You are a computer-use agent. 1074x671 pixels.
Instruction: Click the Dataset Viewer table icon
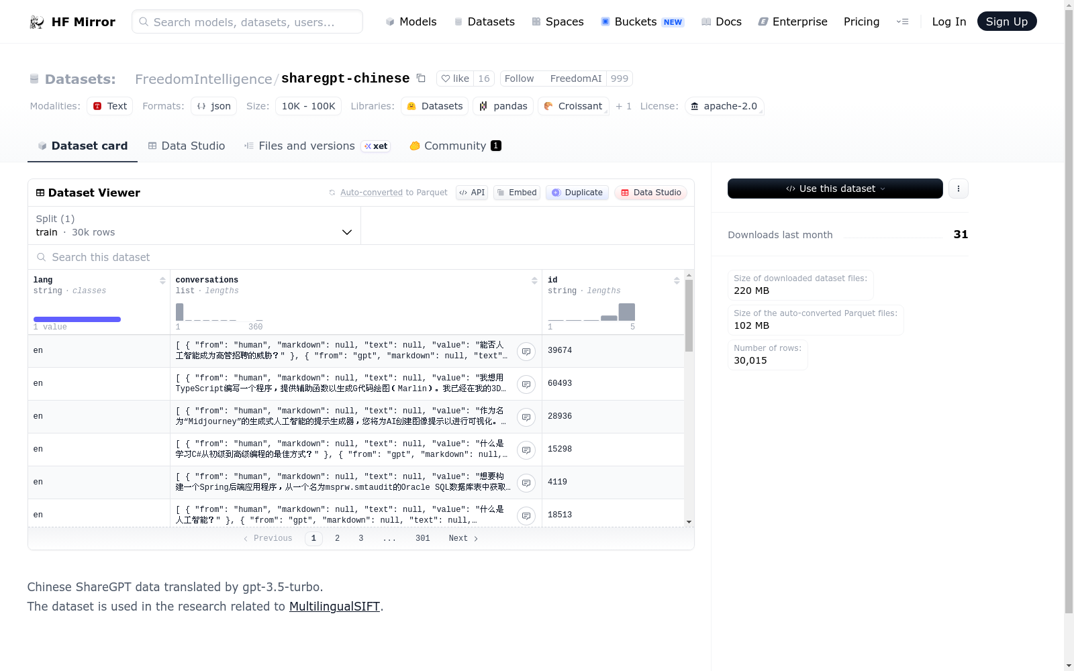pos(40,193)
